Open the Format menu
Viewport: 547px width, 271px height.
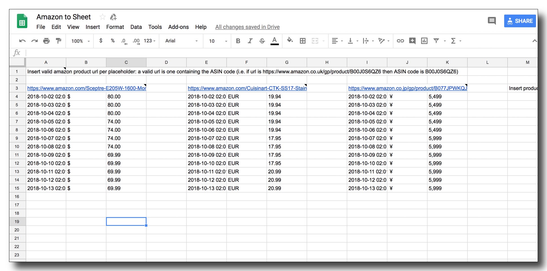tap(115, 27)
